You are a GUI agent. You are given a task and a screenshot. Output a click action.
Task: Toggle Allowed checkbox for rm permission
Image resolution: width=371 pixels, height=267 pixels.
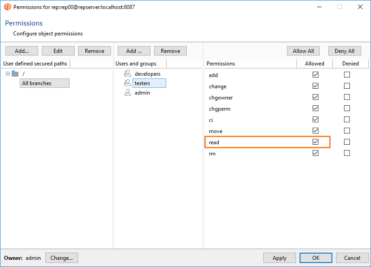point(315,153)
